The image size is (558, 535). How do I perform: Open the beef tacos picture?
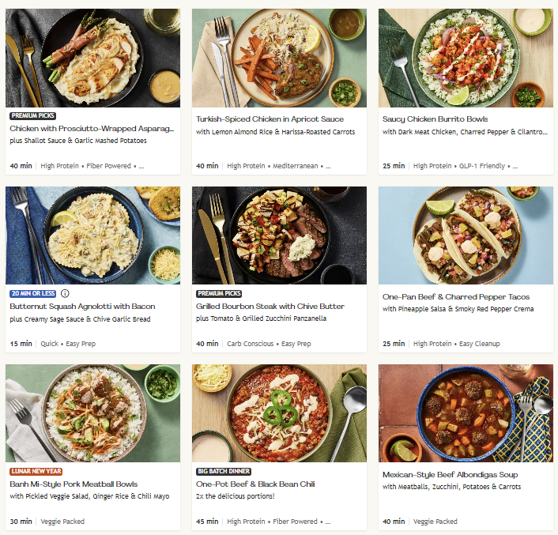pyautogui.click(x=466, y=235)
